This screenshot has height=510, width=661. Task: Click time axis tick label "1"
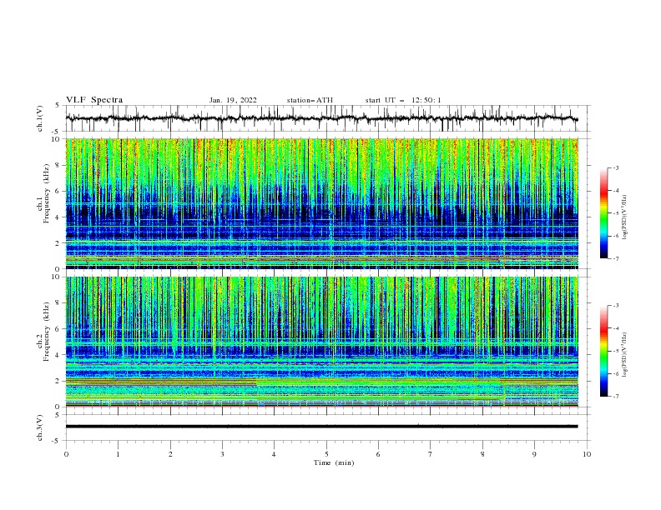pos(118,454)
